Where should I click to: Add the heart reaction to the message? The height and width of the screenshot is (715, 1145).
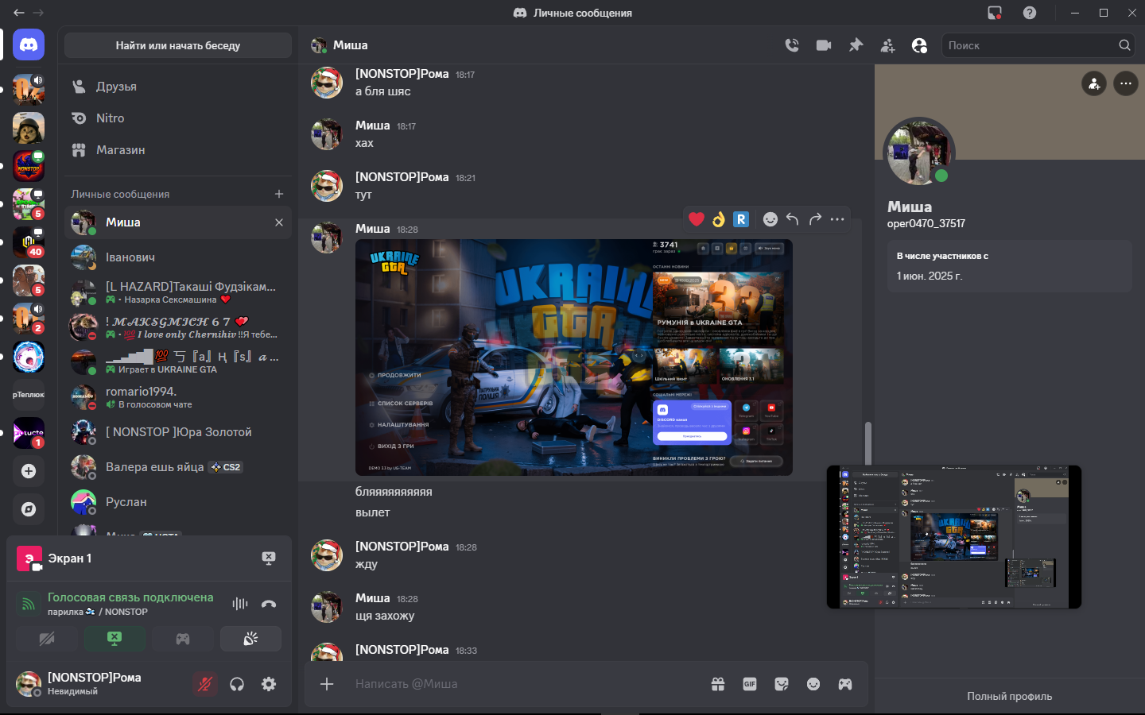pyautogui.click(x=697, y=219)
